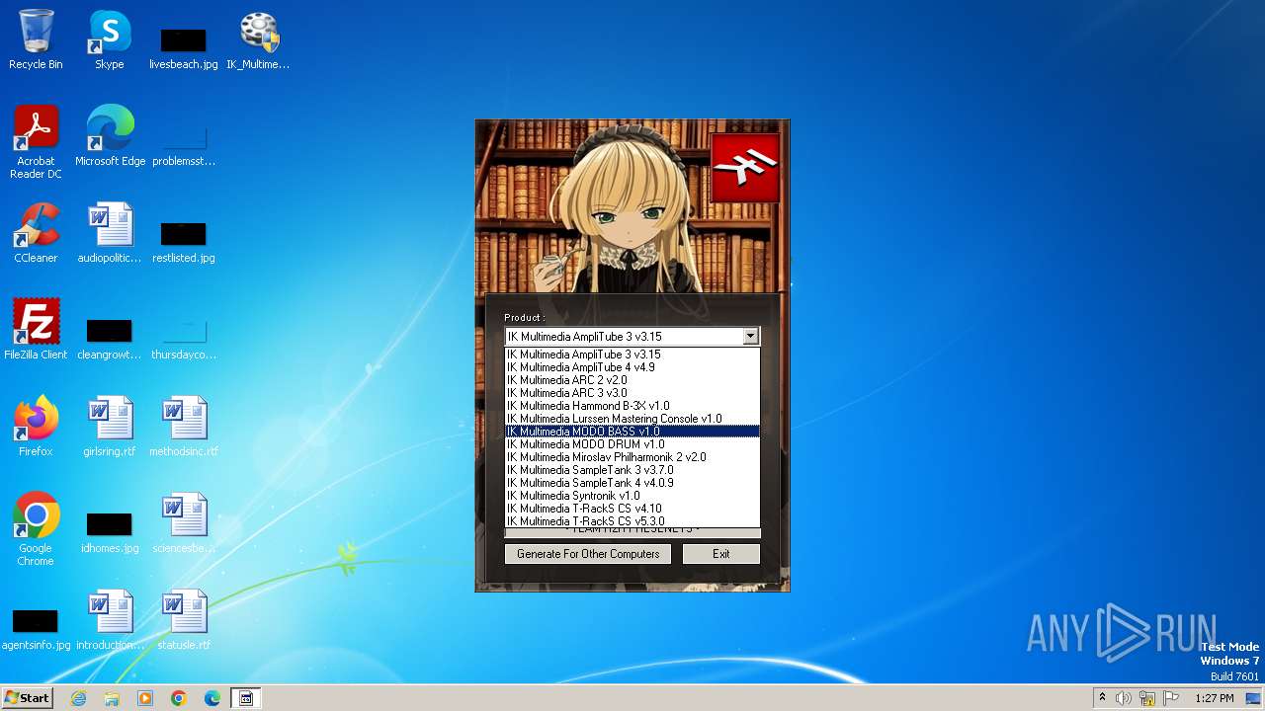This screenshot has height=711, width=1265.
Task: Select the cleangrowt desktop file
Action: pyautogui.click(x=109, y=337)
